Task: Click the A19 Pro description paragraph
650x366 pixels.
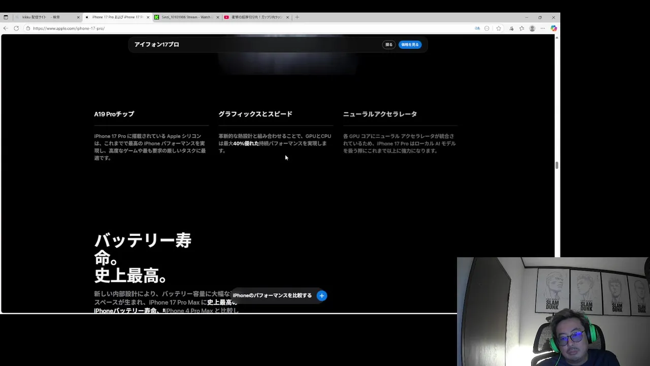Action: pyautogui.click(x=150, y=147)
